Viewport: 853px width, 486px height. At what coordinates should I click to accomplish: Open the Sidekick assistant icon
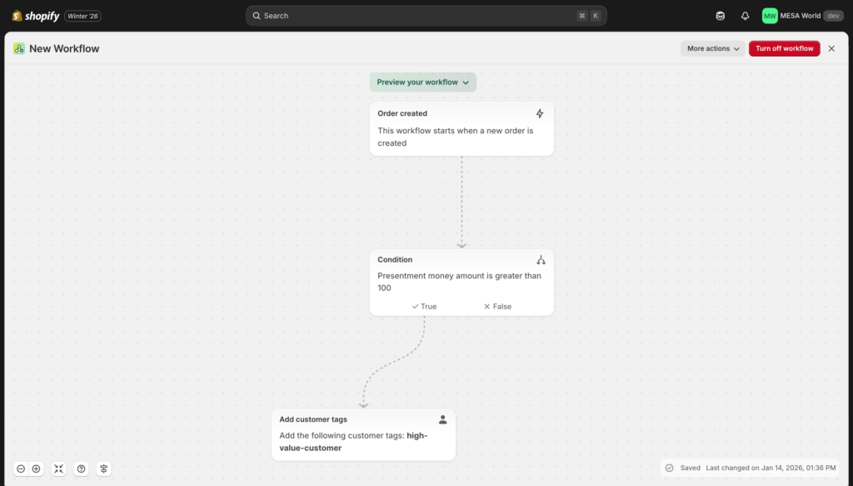click(x=719, y=15)
